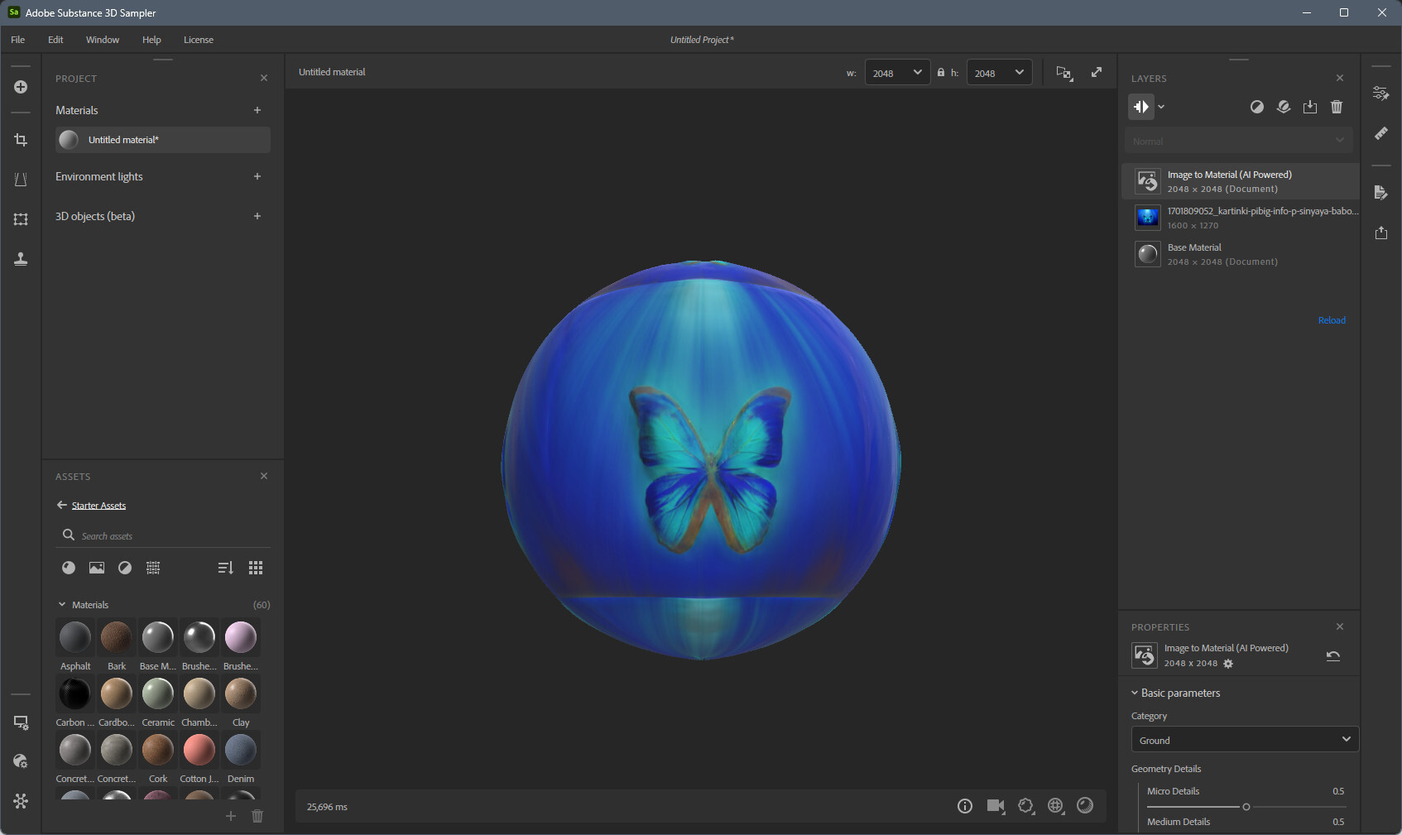
Task: Go back to Starter Assets
Action: pyautogui.click(x=62, y=505)
